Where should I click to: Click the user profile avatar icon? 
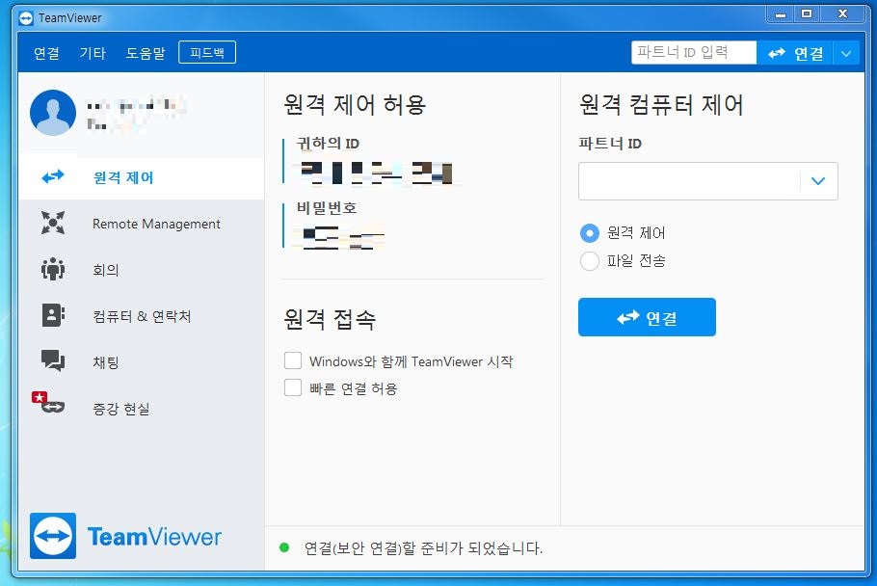click(53, 113)
